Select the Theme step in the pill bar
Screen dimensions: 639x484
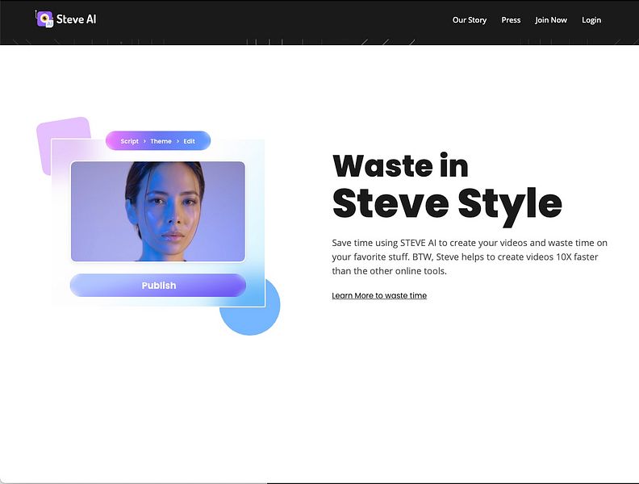pyautogui.click(x=161, y=141)
